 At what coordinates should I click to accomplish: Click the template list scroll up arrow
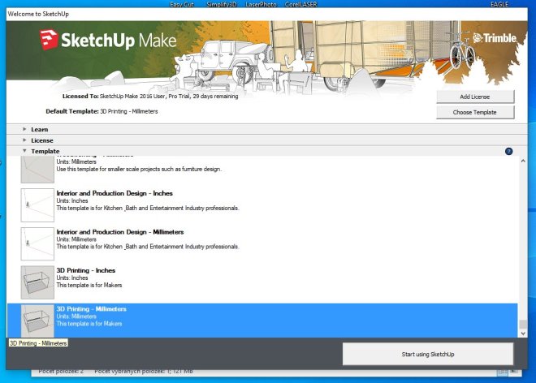[x=523, y=161]
